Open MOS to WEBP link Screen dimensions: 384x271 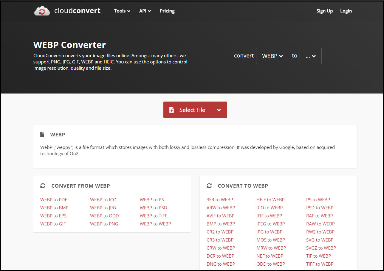271,240
